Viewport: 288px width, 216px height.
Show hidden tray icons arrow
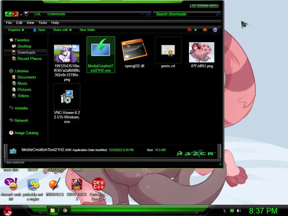coord(225,211)
